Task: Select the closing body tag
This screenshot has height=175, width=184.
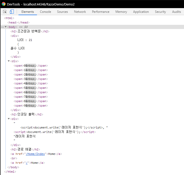Action: click(x=13, y=167)
